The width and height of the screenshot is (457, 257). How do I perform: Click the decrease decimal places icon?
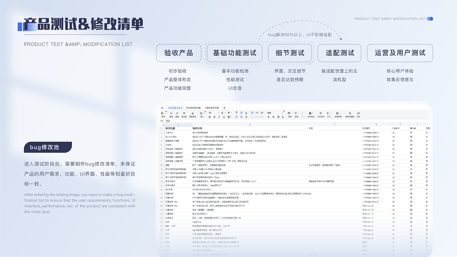tap(283, 117)
